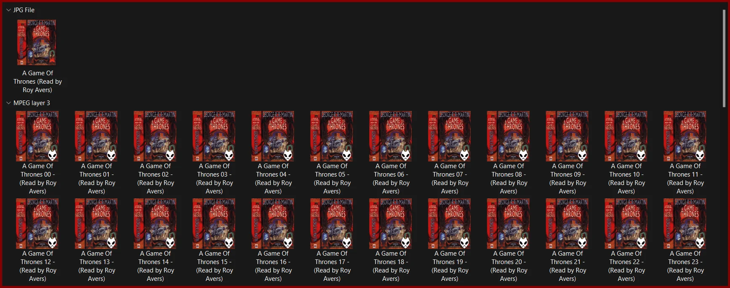Image resolution: width=730 pixels, height=288 pixels.
Task: Select the A Game Of Thrones 14 file icon
Action: pos(155,224)
